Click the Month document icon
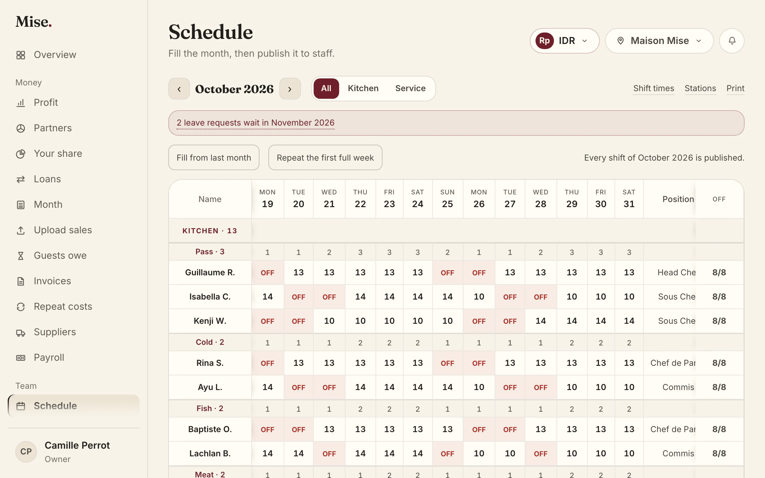This screenshot has width=765, height=478. click(21, 205)
